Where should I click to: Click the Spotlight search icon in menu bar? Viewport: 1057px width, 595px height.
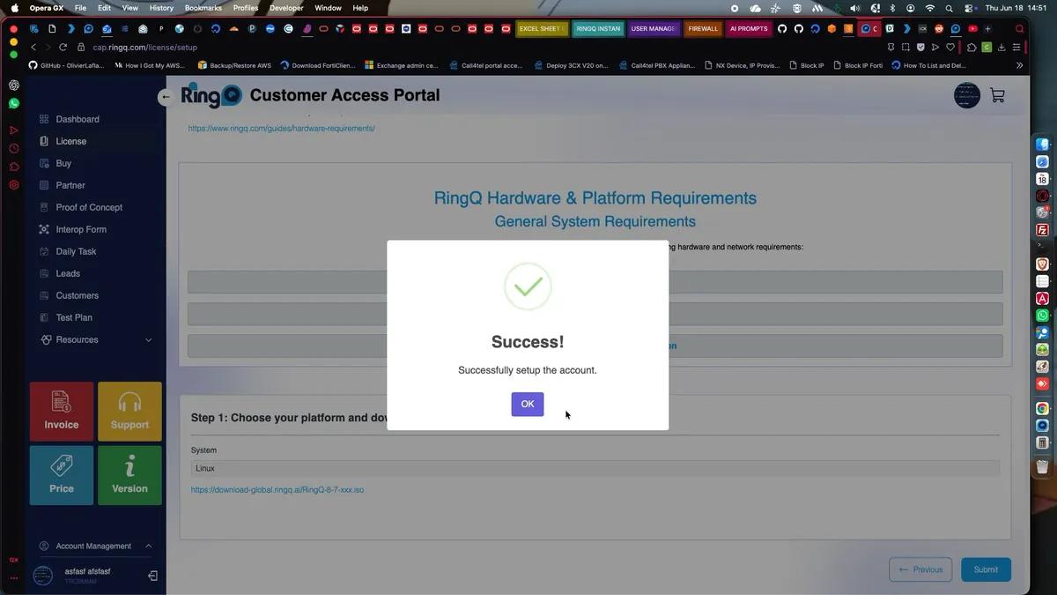pos(949,8)
